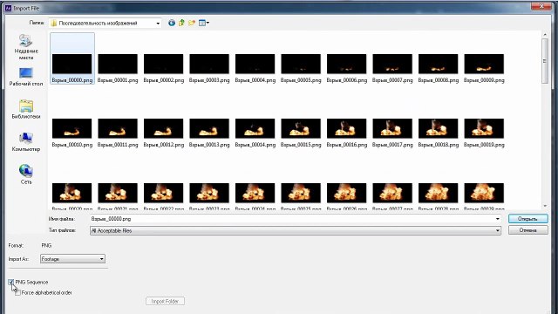Click the file name Взрыв_00010.png
The width and height of the screenshot is (558, 314).
point(71,145)
